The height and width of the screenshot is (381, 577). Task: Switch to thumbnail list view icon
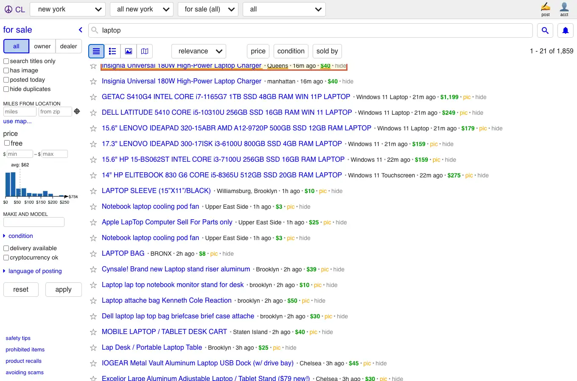tap(112, 51)
